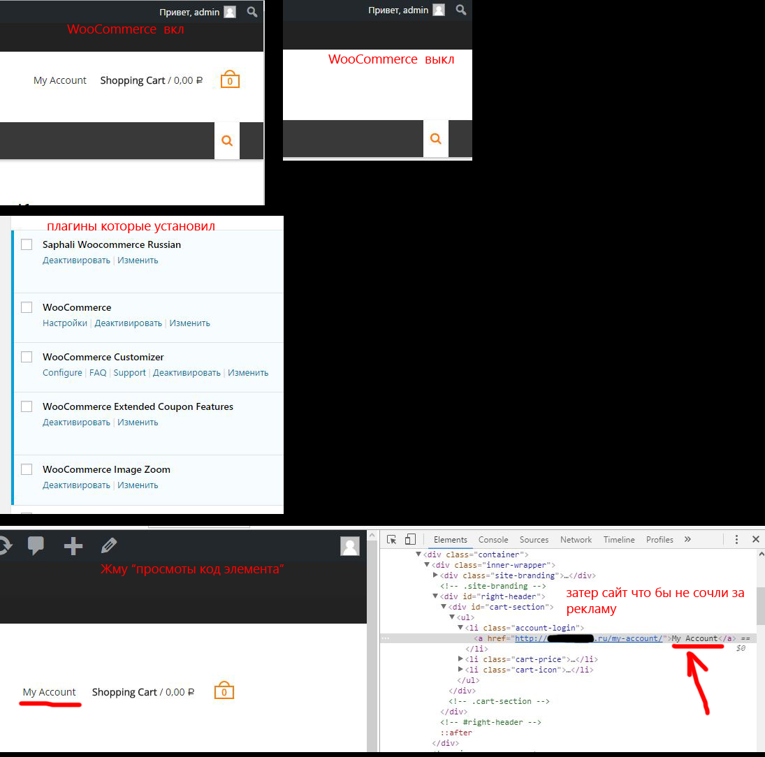Collapse the div id="right-header" node
Image resolution: width=765 pixels, height=757 pixels.
(435, 596)
